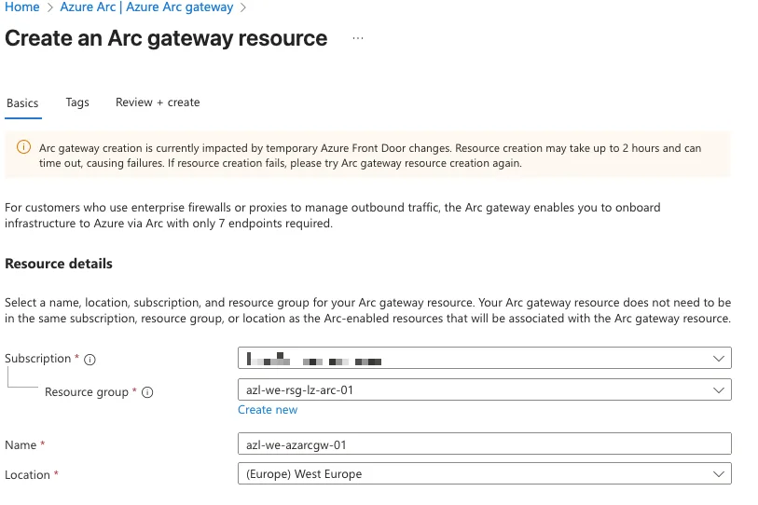Open the ellipsis menu beside the page title
Viewport: 758px width, 505px height.
pyautogui.click(x=357, y=39)
